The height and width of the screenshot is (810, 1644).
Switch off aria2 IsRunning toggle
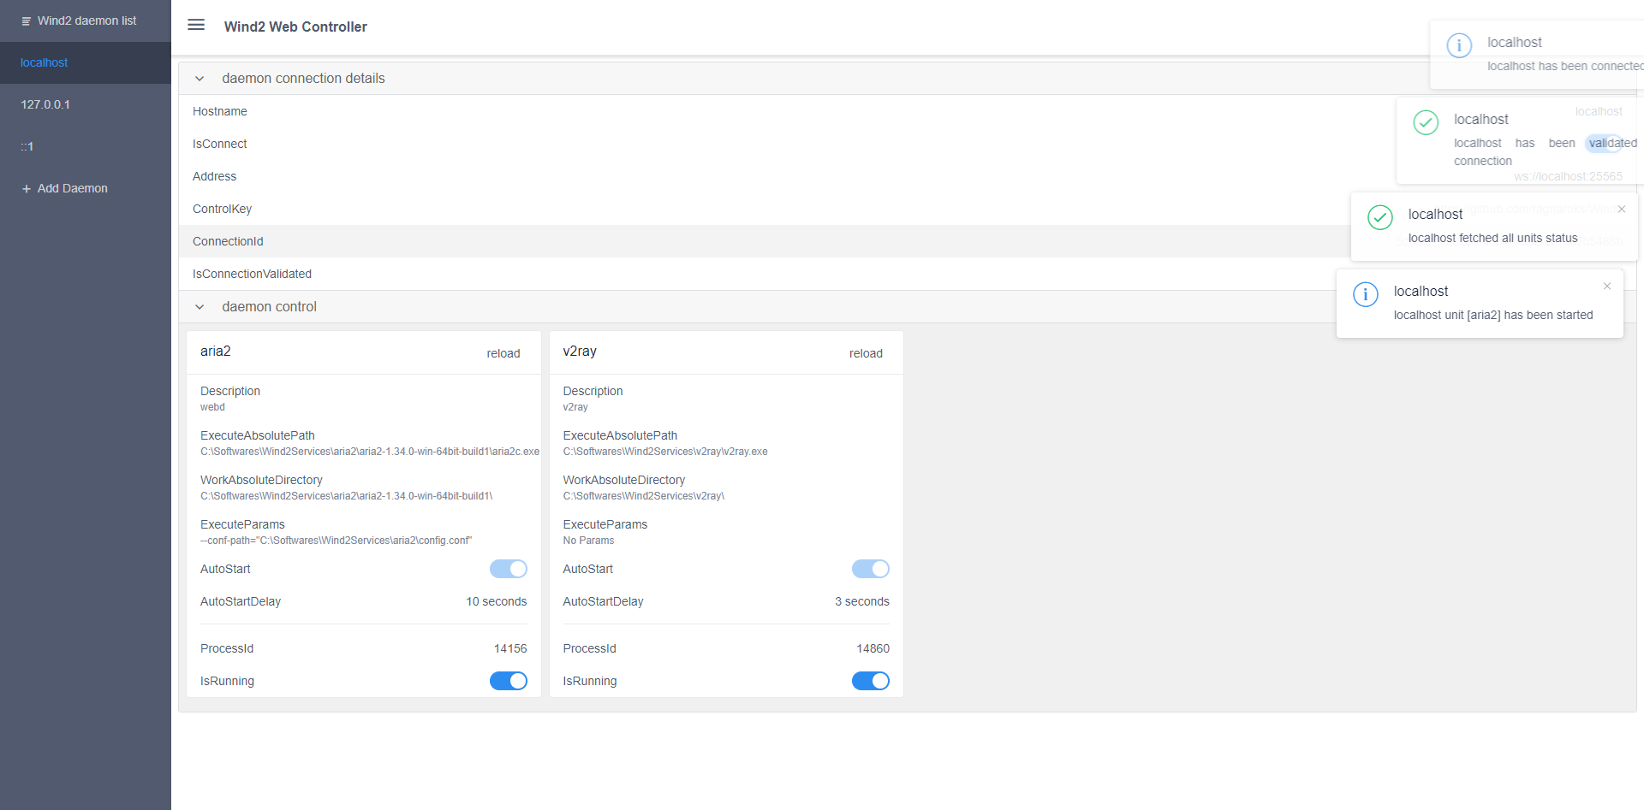509,681
